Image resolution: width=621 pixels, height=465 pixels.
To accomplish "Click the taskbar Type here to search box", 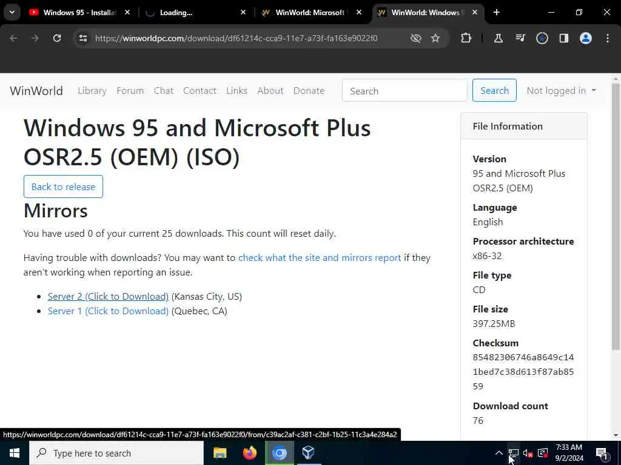I will pos(116,453).
